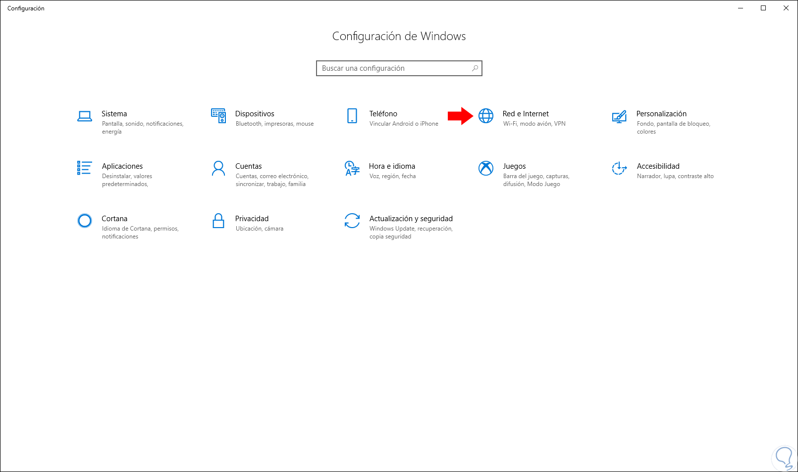Click the Personalización paintbrush icon
The height and width of the screenshot is (472, 798).
[x=619, y=117]
